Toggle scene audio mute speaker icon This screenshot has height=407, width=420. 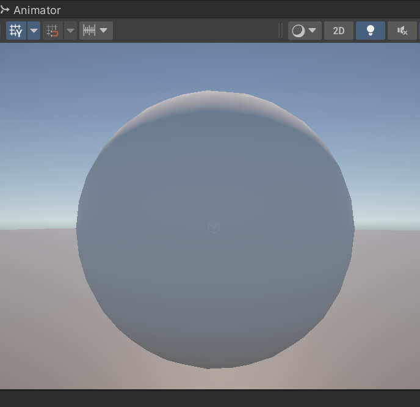coord(402,31)
